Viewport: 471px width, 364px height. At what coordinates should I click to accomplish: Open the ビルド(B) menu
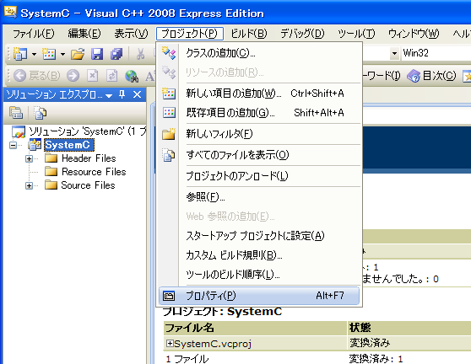249,34
